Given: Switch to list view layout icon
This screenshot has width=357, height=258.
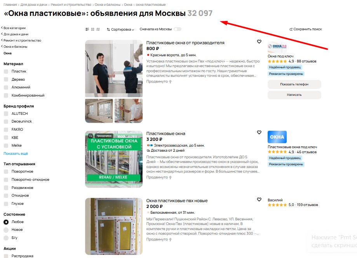Looking at the screenshot, I should [87, 29].
